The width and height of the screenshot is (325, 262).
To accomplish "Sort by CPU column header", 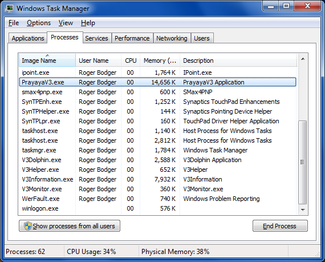I will click(x=131, y=61).
